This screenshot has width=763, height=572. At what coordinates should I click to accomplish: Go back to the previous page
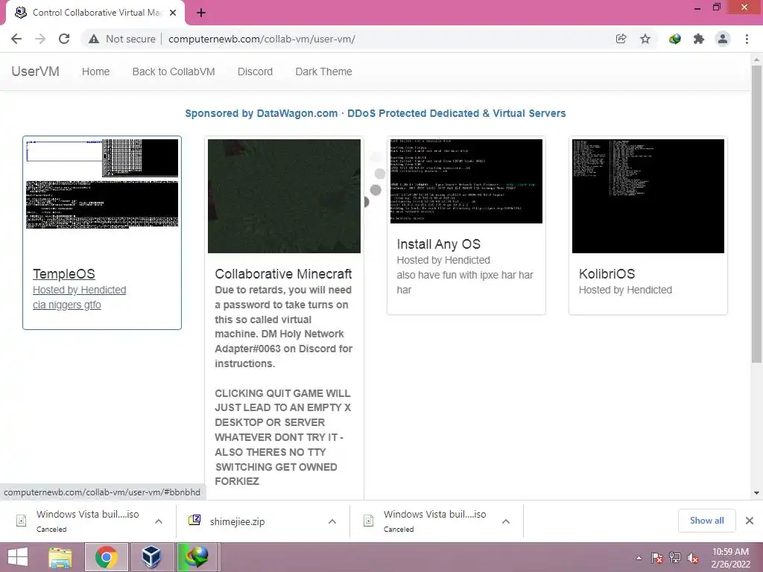pos(16,39)
